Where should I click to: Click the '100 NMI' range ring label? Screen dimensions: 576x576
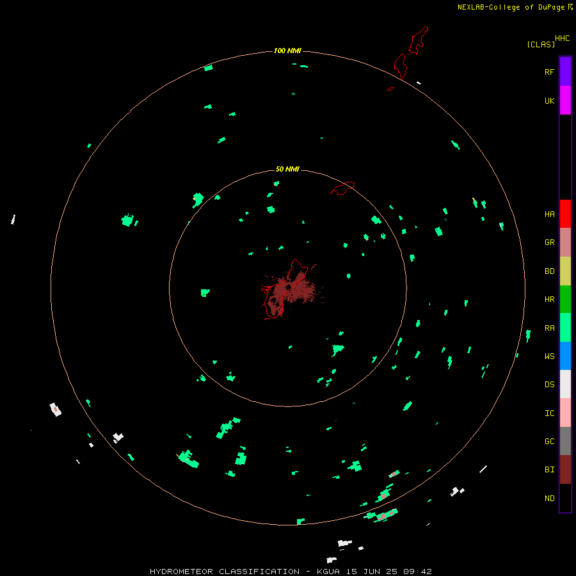(287, 51)
